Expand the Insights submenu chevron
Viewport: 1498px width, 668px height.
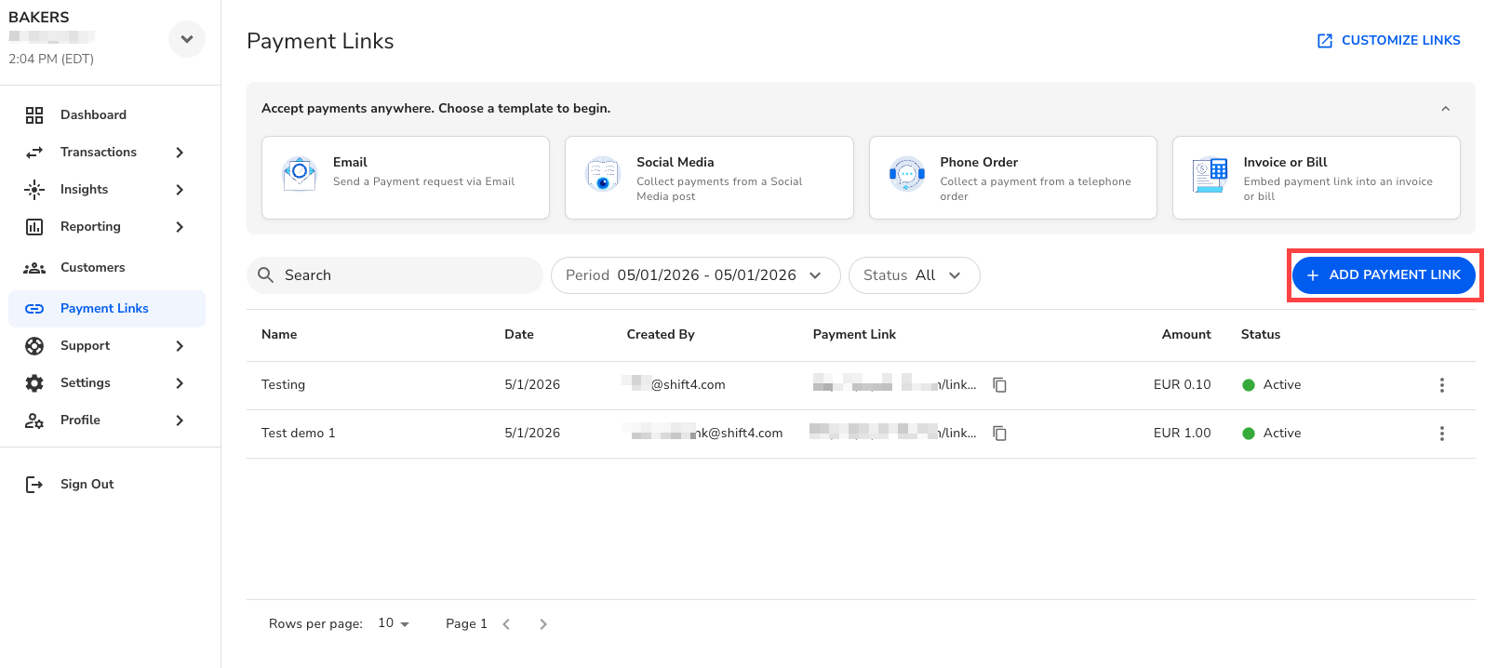coord(180,190)
